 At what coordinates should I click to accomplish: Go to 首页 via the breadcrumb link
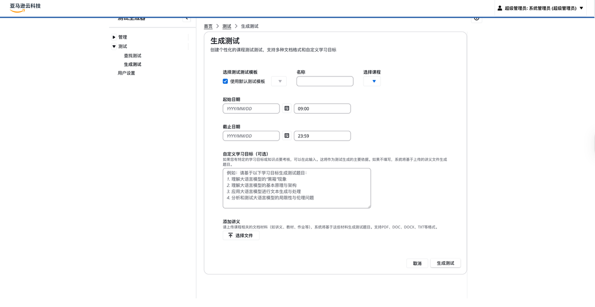click(208, 26)
